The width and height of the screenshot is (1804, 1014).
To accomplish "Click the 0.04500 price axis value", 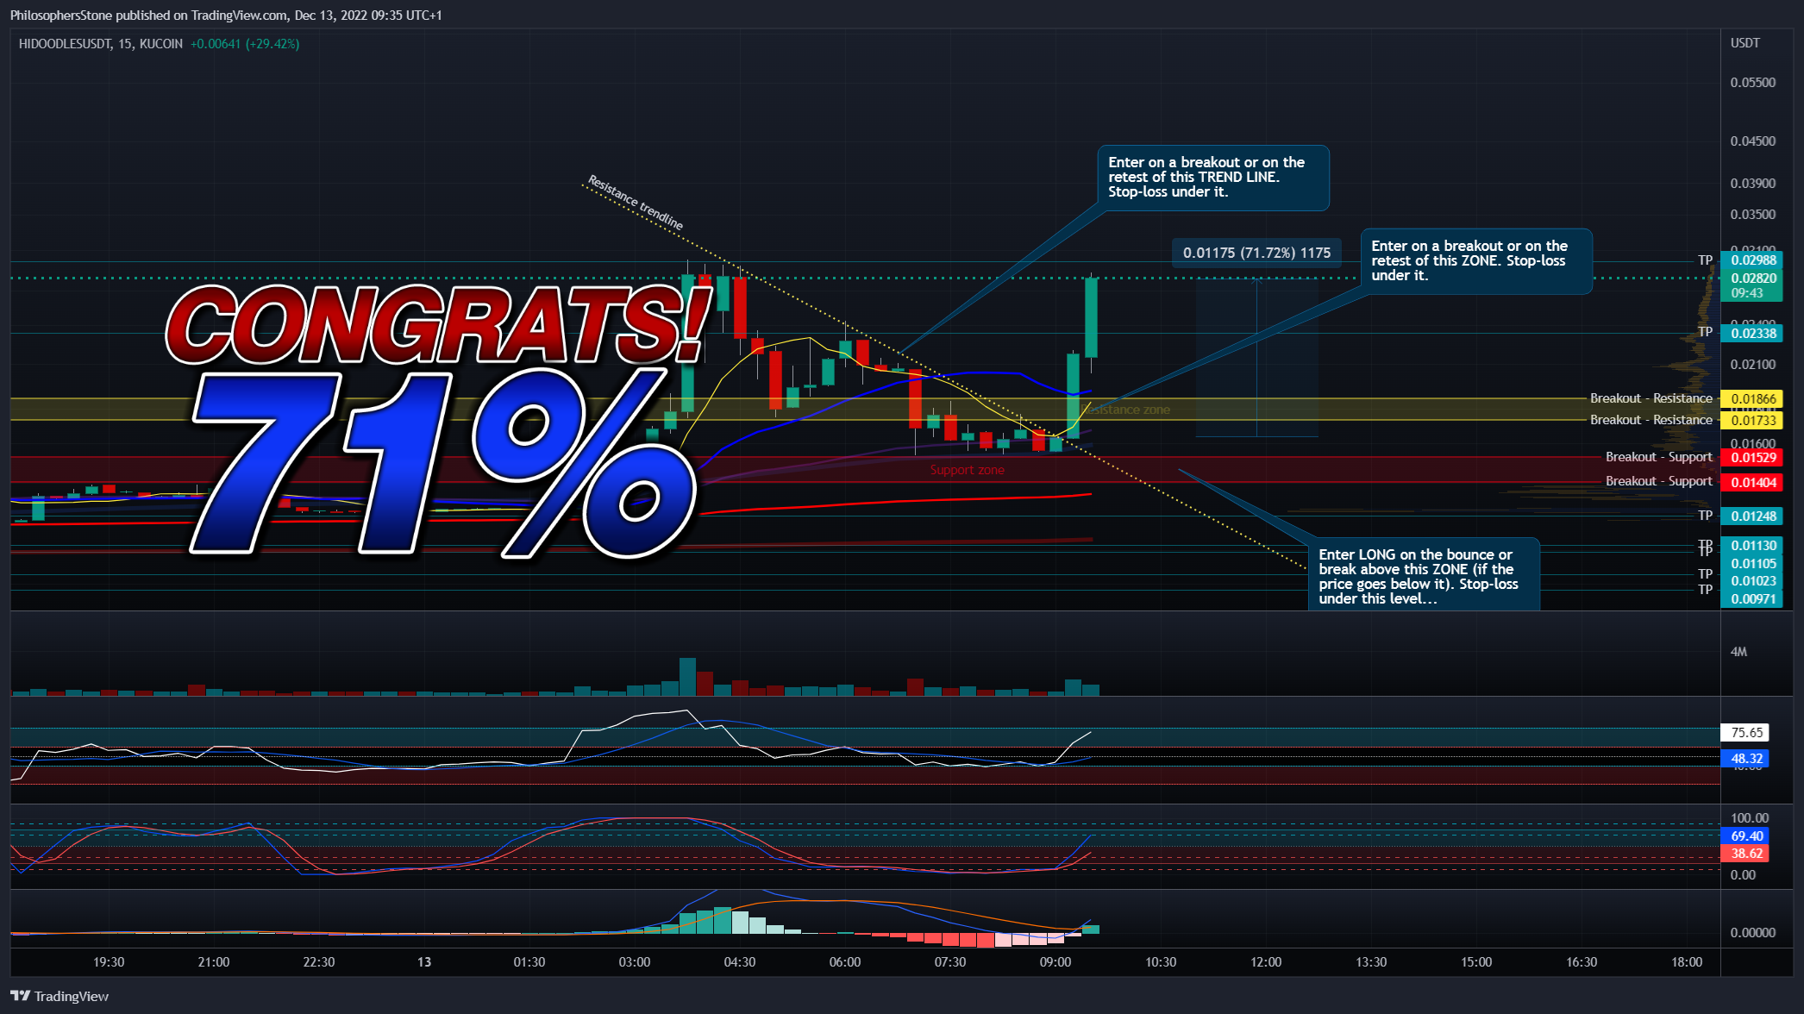I will pyautogui.click(x=1753, y=141).
